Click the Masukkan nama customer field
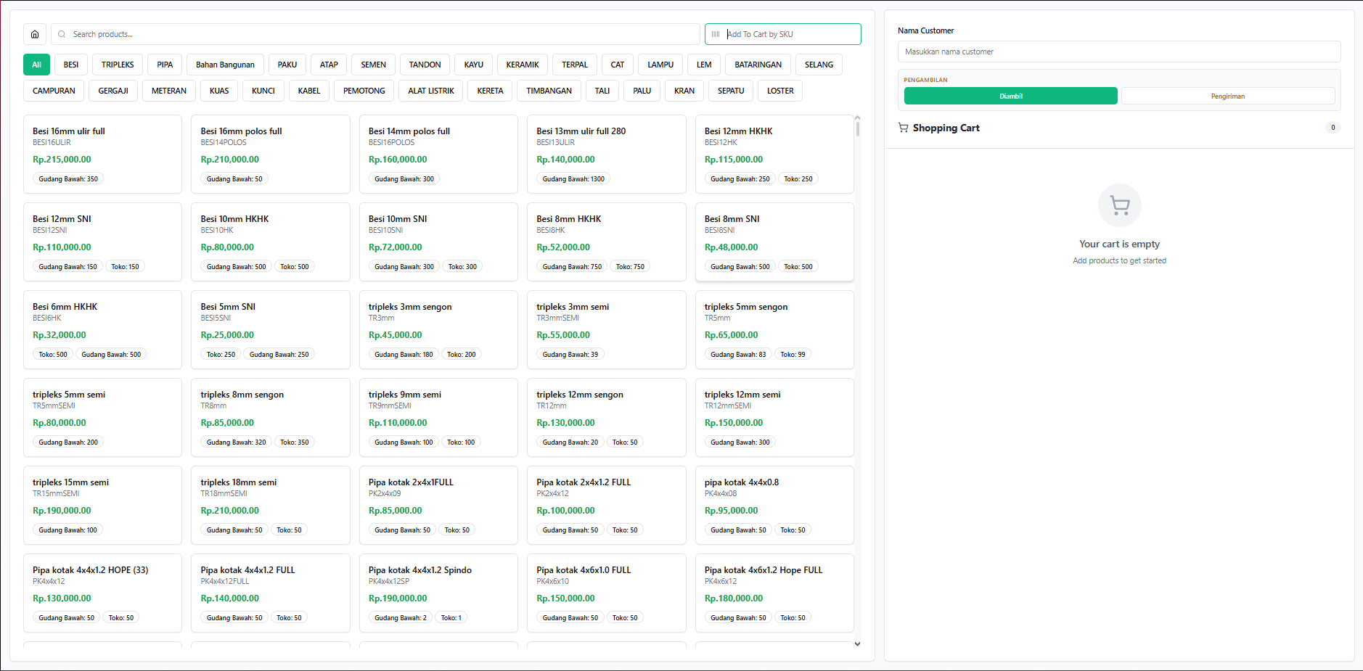The width and height of the screenshot is (1363, 671). [x=1118, y=52]
